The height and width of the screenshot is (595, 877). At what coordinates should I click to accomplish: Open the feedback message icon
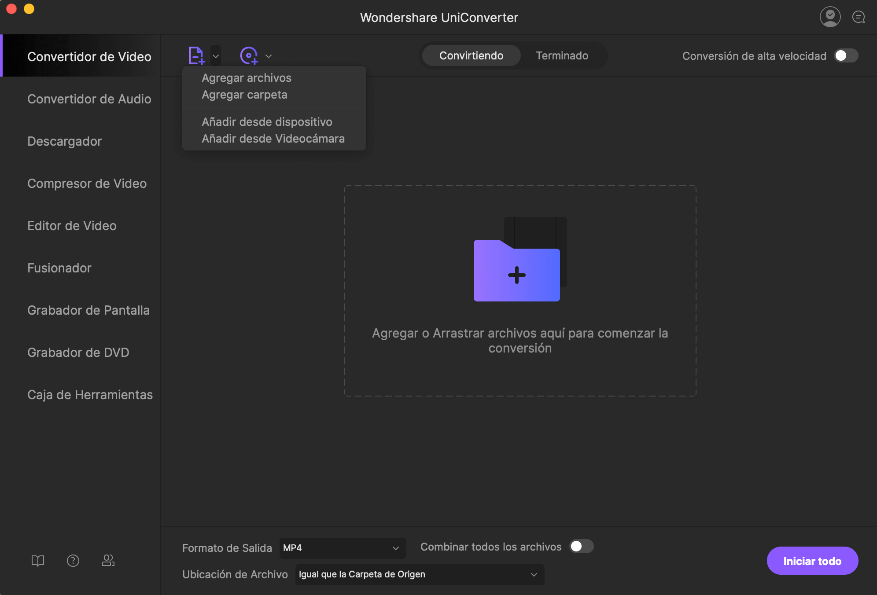coord(858,17)
